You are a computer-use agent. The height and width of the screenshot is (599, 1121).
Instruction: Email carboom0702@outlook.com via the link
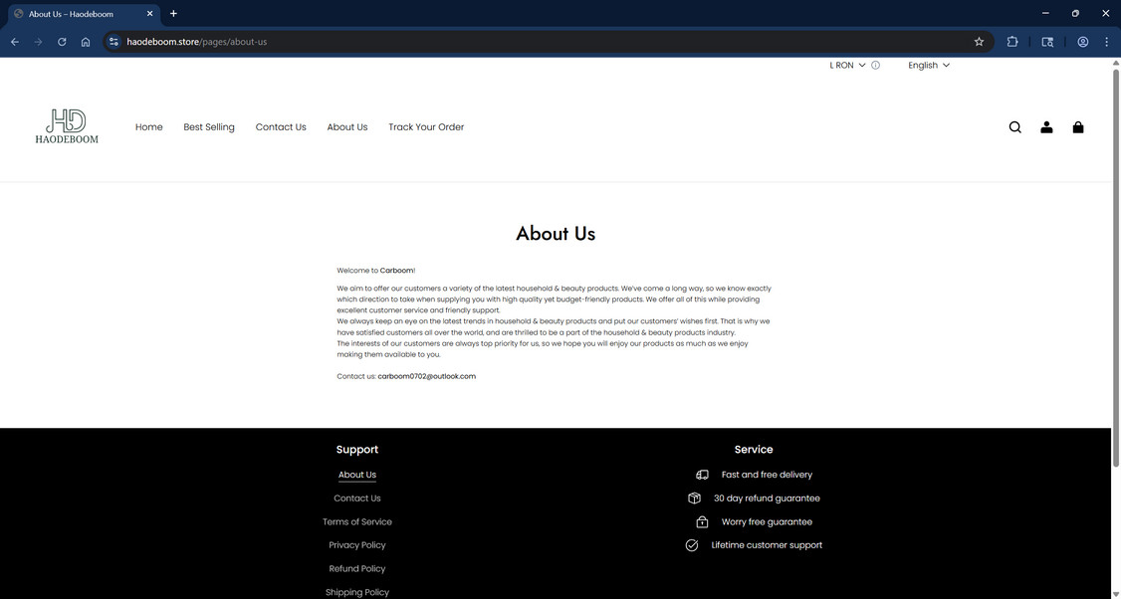click(x=428, y=376)
